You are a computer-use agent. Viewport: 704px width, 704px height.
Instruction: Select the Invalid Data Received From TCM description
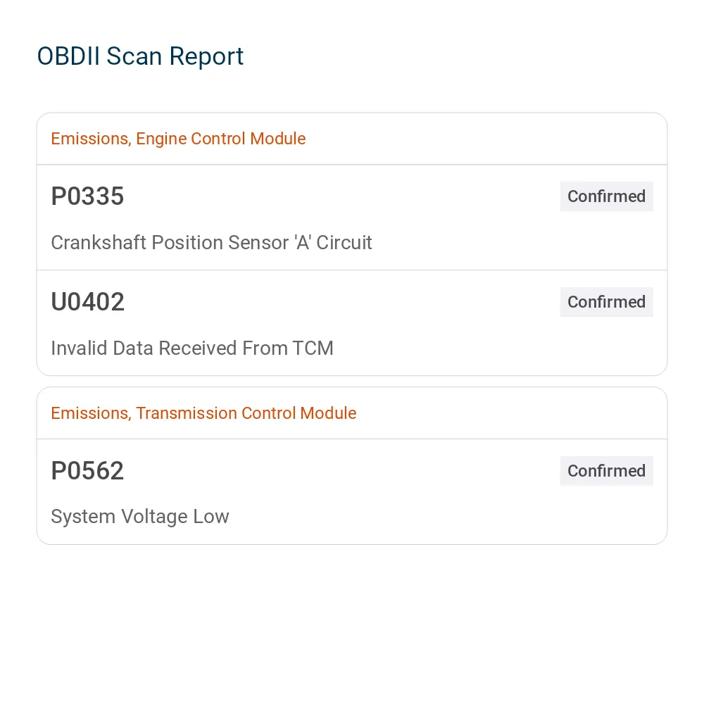(192, 348)
